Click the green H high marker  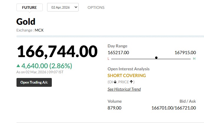[194, 59]
